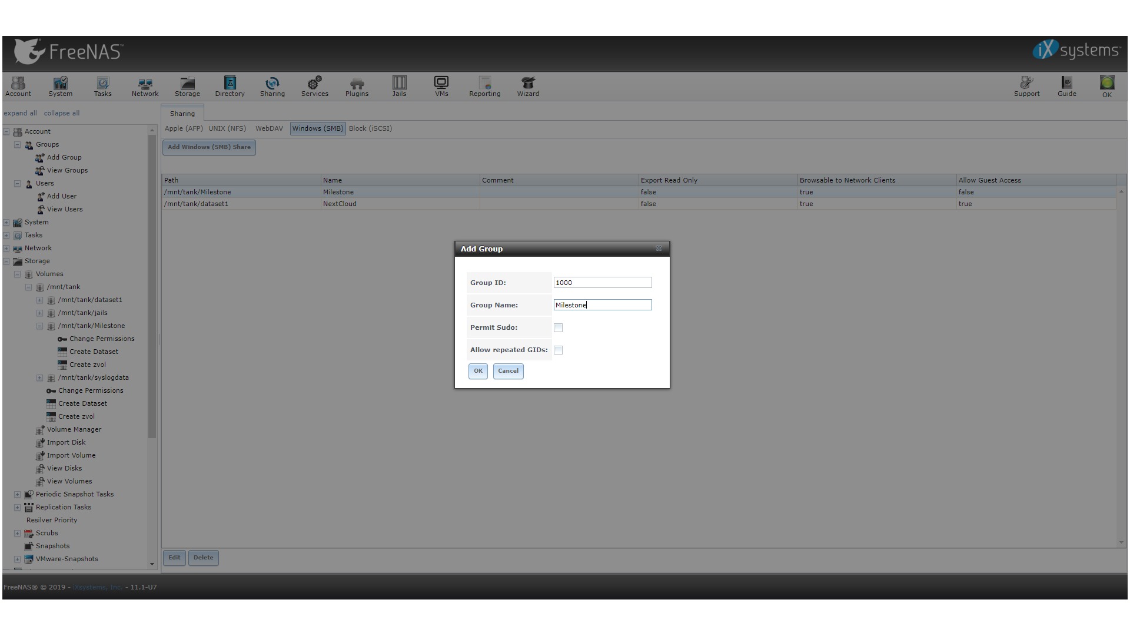Screen dimensions: 1130x636
Task: Expand /mnt/tank/dataset1 tree node
Action: 40,300
